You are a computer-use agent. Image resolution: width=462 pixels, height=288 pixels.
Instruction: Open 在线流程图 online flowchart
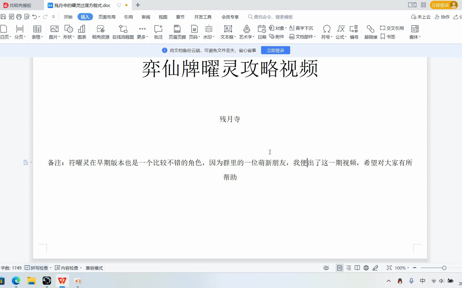click(123, 32)
